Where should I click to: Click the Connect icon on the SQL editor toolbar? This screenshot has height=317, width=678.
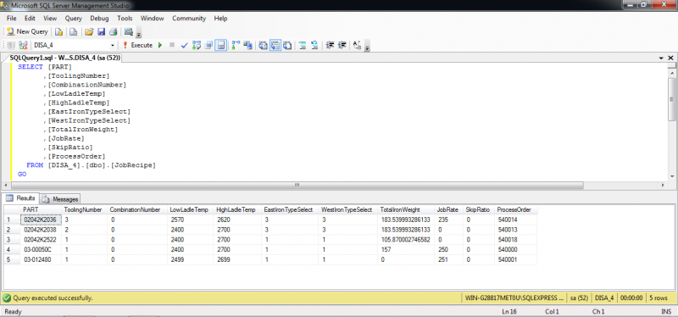[11, 45]
